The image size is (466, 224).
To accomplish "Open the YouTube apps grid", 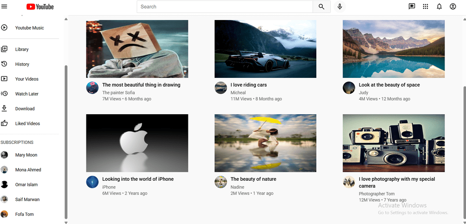I will (x=425, y=6).
